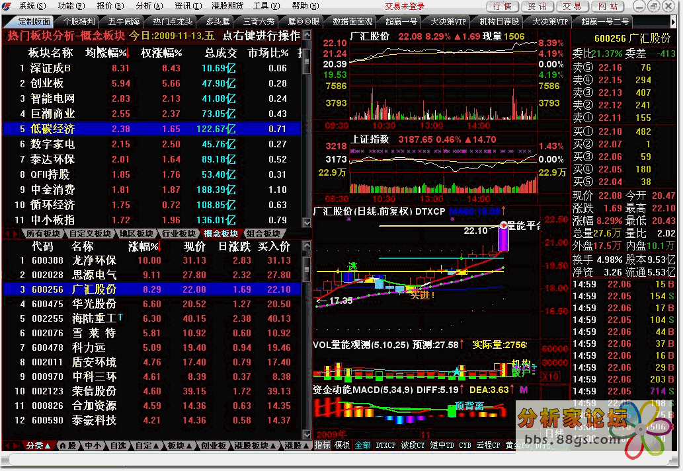The height and width of the screenshot is (471, 683).
Task: Open the 分析(A) menu
Action: point(149,6)
